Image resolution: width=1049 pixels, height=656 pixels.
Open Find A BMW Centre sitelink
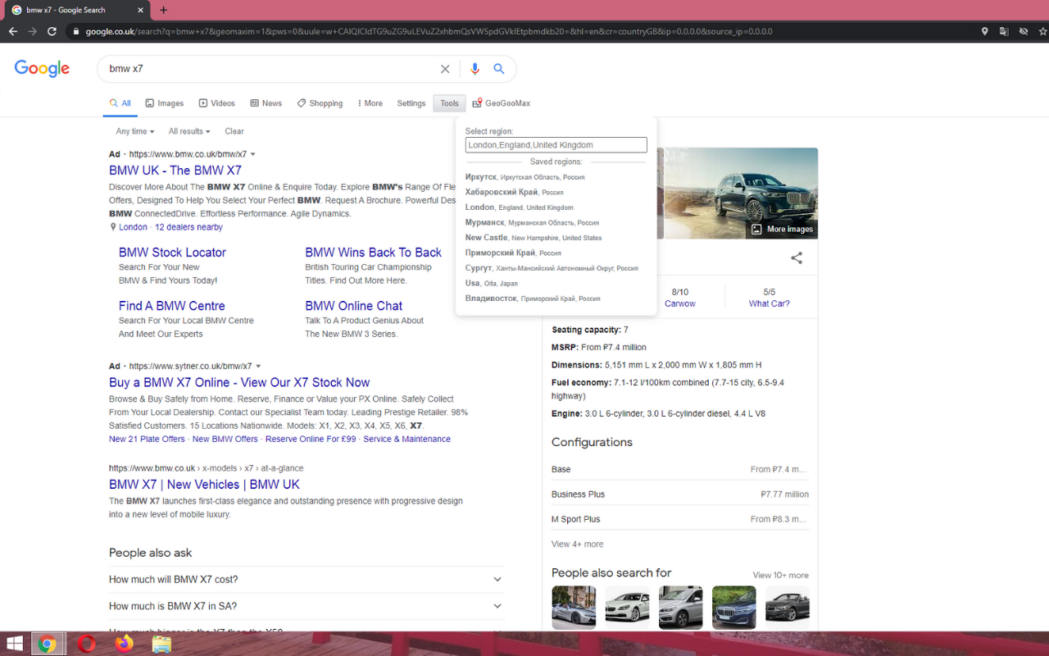click(172, 306)
